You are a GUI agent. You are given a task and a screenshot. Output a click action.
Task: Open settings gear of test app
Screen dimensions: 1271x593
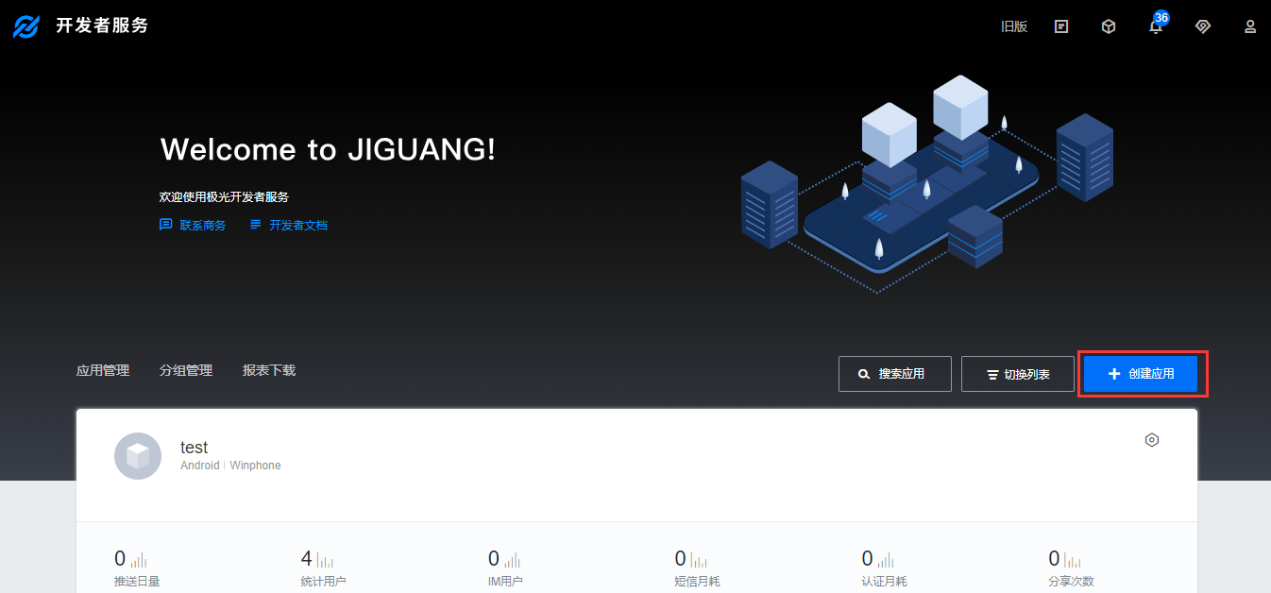1152,440
